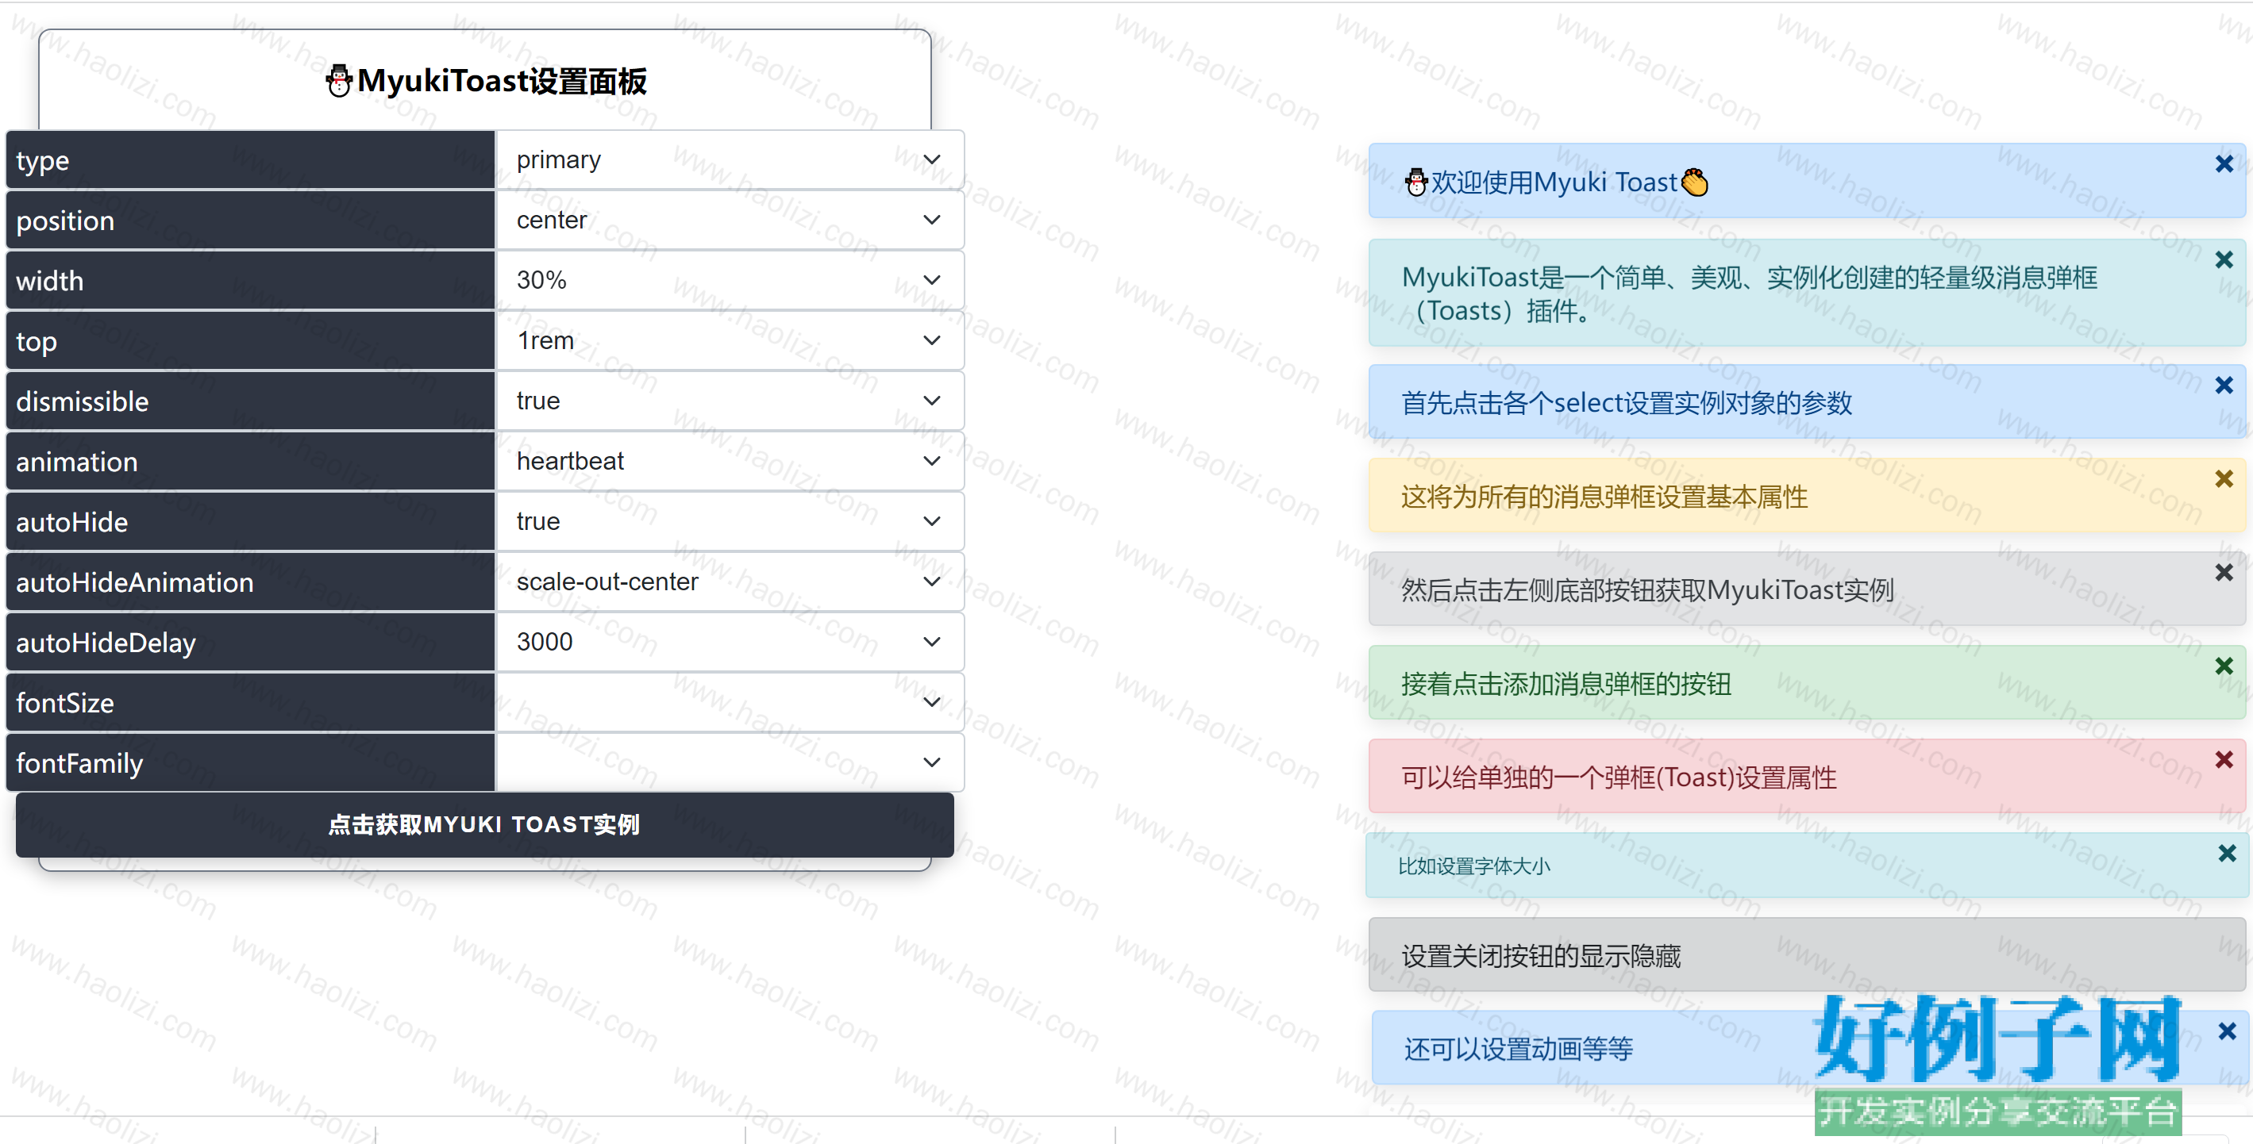Open the empty fontSize dropdown

pyautogui.click(x=730, y=703)
